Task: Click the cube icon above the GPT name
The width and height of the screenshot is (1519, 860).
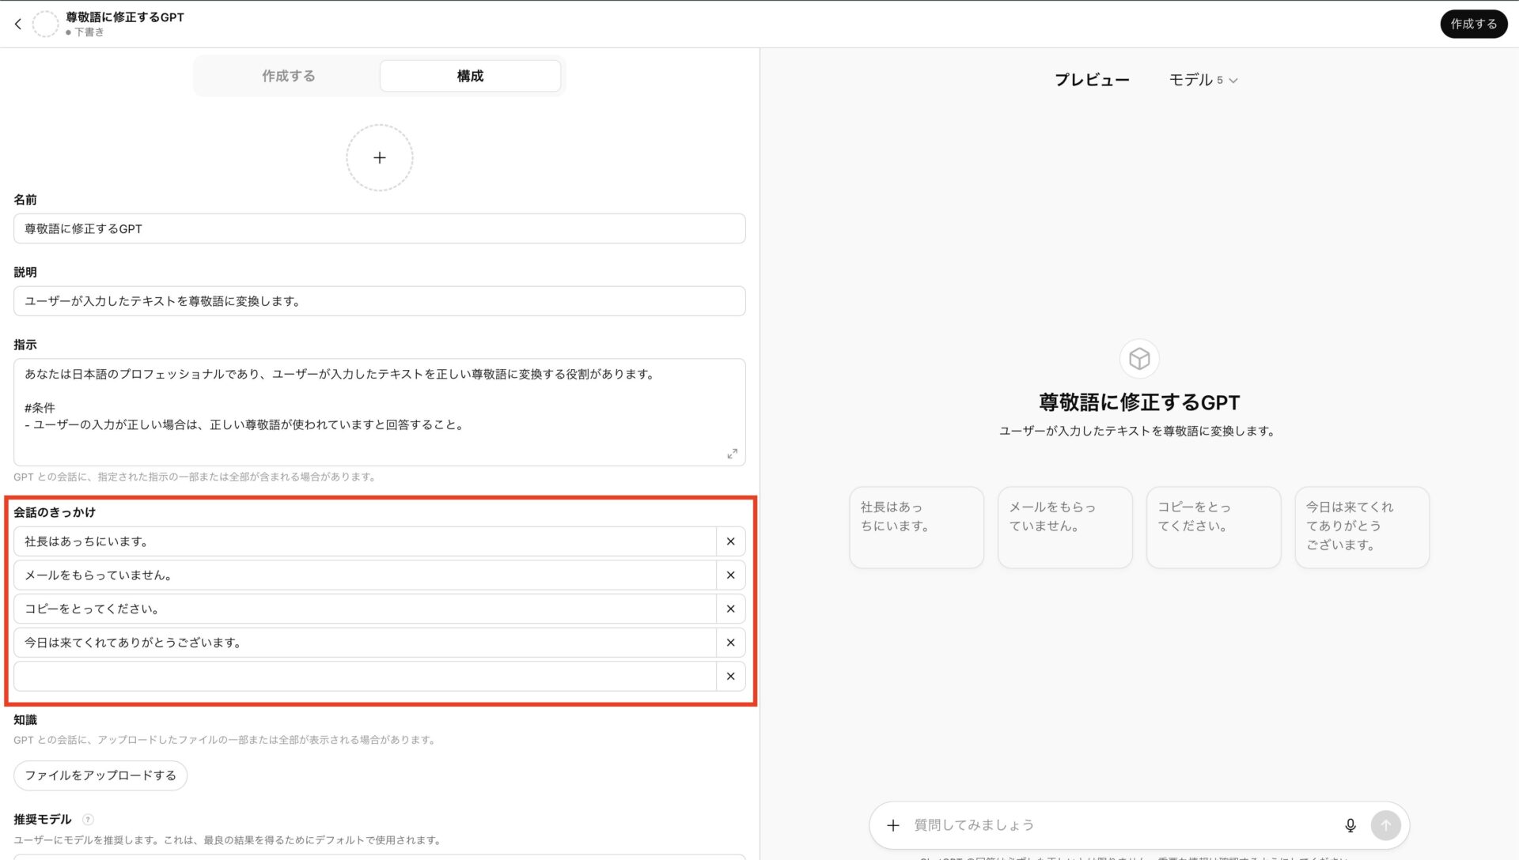Action: 1139,358
